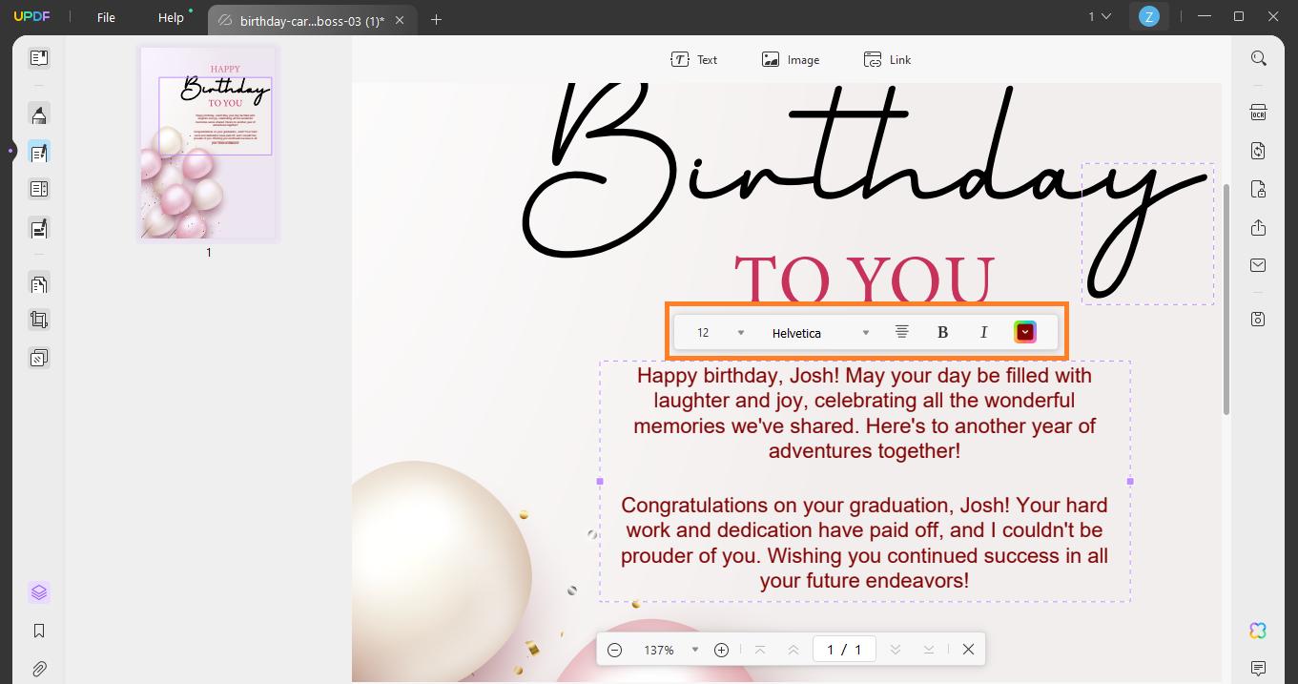Open the Watermark and background tool in sidebar
The height and width of the screenshot is (684, 1298).
tap(39, 358)
